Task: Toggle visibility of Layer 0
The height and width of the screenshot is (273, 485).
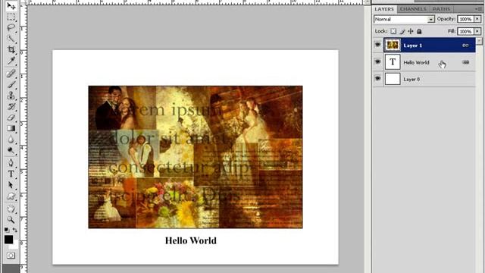Action: (x=377, y=79)
